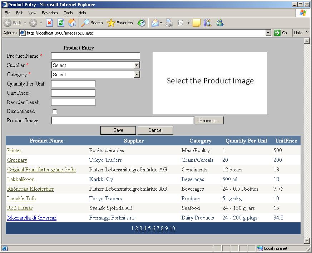Image resolution: width=312 pixels, height=253 pixels.
Task: Click the Windows Messenger toolbar icon
Action: (x=219, y=22)
